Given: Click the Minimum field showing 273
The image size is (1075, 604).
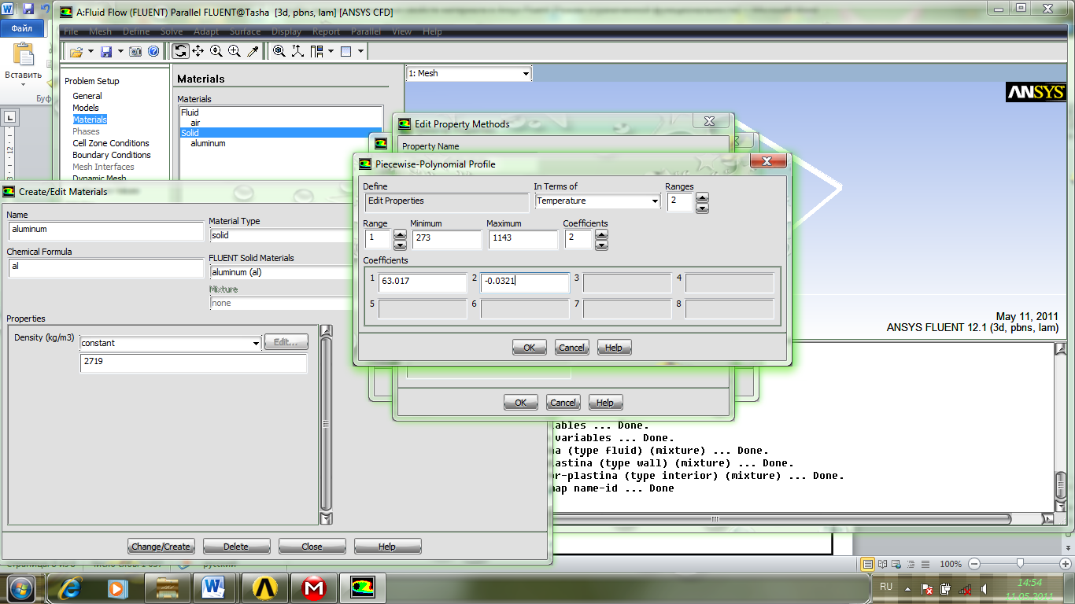Looking at the screenshot, I should tap(446, 240).
